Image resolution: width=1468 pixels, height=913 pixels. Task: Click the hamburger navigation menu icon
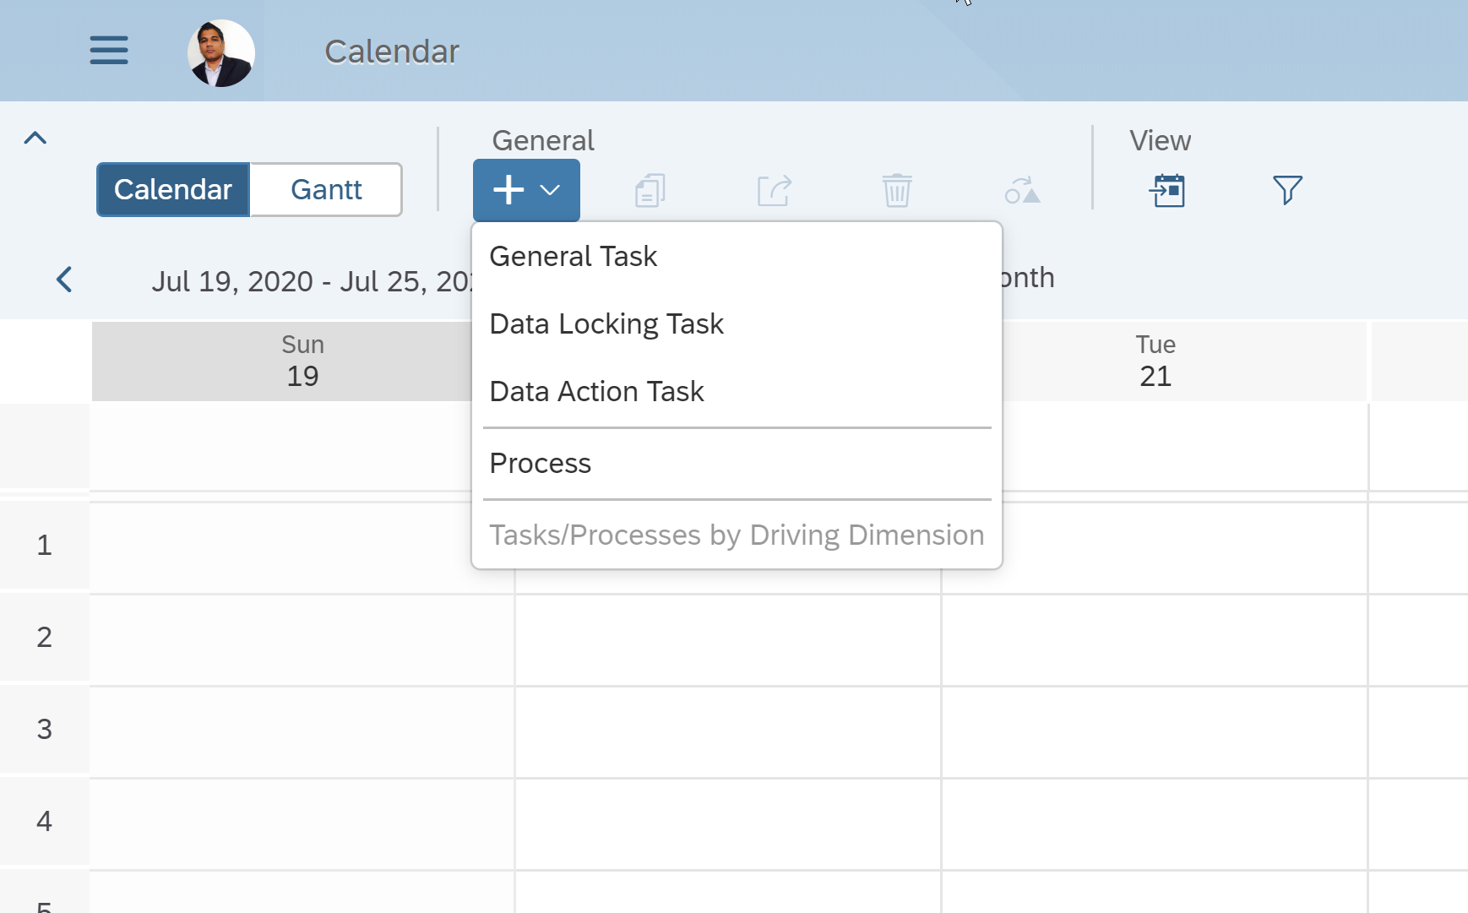108,51
